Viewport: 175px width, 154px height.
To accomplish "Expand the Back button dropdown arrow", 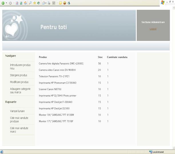I will point(6,3).
